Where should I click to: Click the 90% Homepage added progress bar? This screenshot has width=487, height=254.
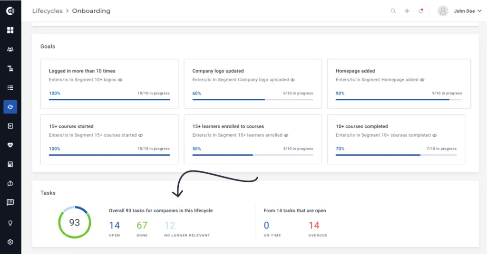(399, 100)
